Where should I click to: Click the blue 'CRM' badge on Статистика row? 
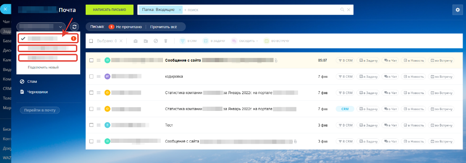(345, 109)
